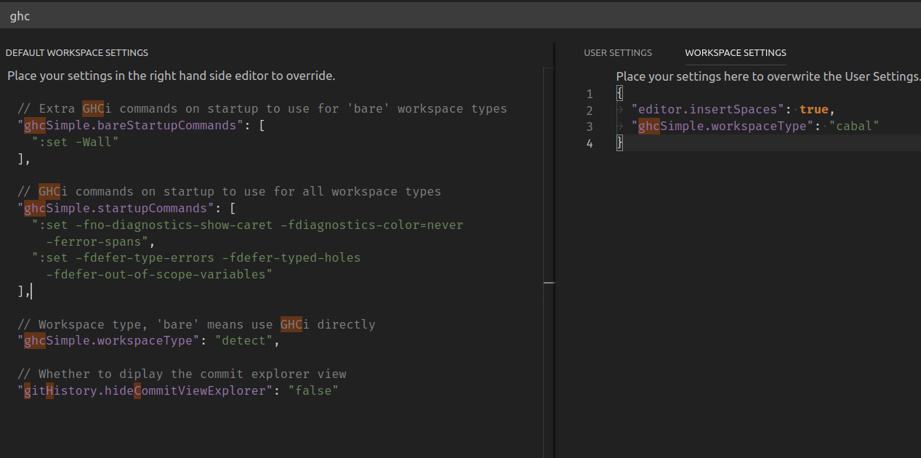Select the true value of editor.insertSpaces
The image size is (921, 458).
click(x=813, y=109)
